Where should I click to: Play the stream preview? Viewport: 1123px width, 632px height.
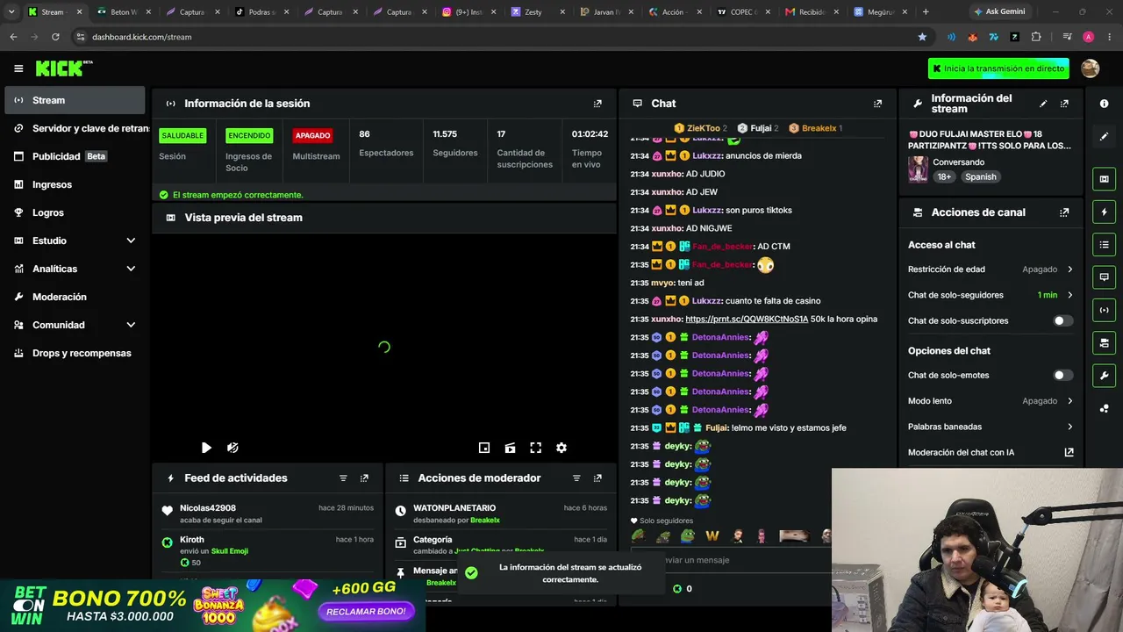tap(206, 448)
